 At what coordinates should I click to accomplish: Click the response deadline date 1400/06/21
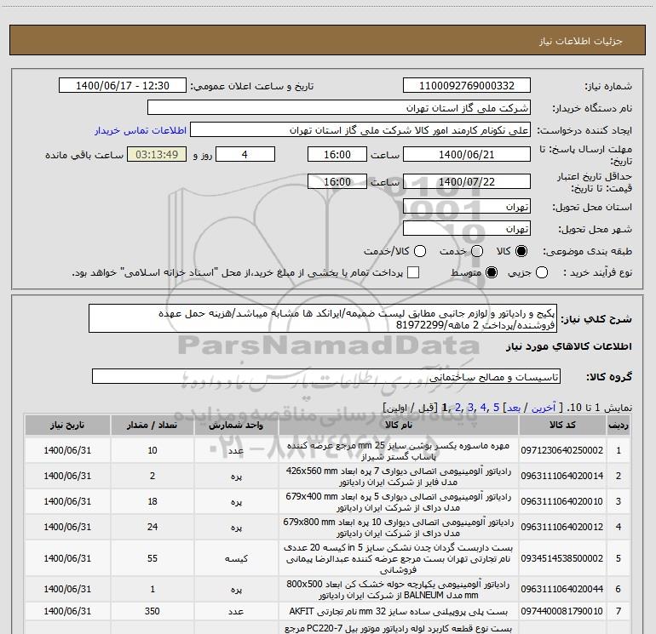[467, 154]
